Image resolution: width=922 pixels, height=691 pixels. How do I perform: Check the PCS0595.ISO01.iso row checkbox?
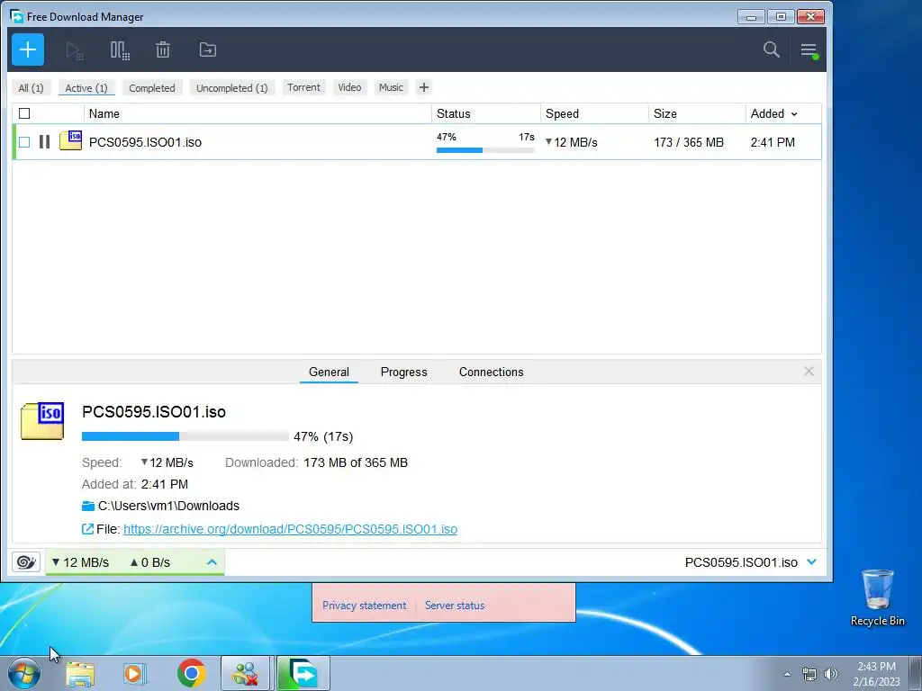point(24,142)
